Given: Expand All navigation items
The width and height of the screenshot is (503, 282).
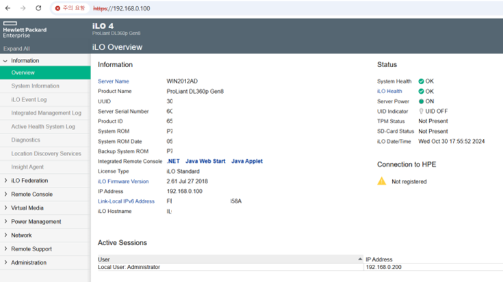Looking at the screenshot, I should (x=16, y=49).
